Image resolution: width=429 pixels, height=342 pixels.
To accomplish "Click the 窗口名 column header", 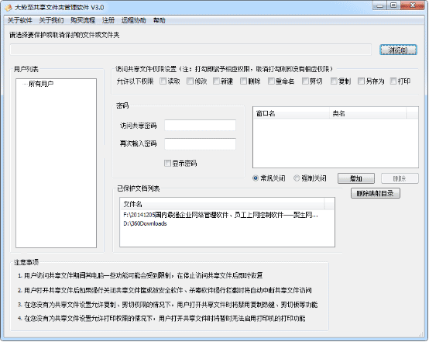I will click(x=291, y=113).
